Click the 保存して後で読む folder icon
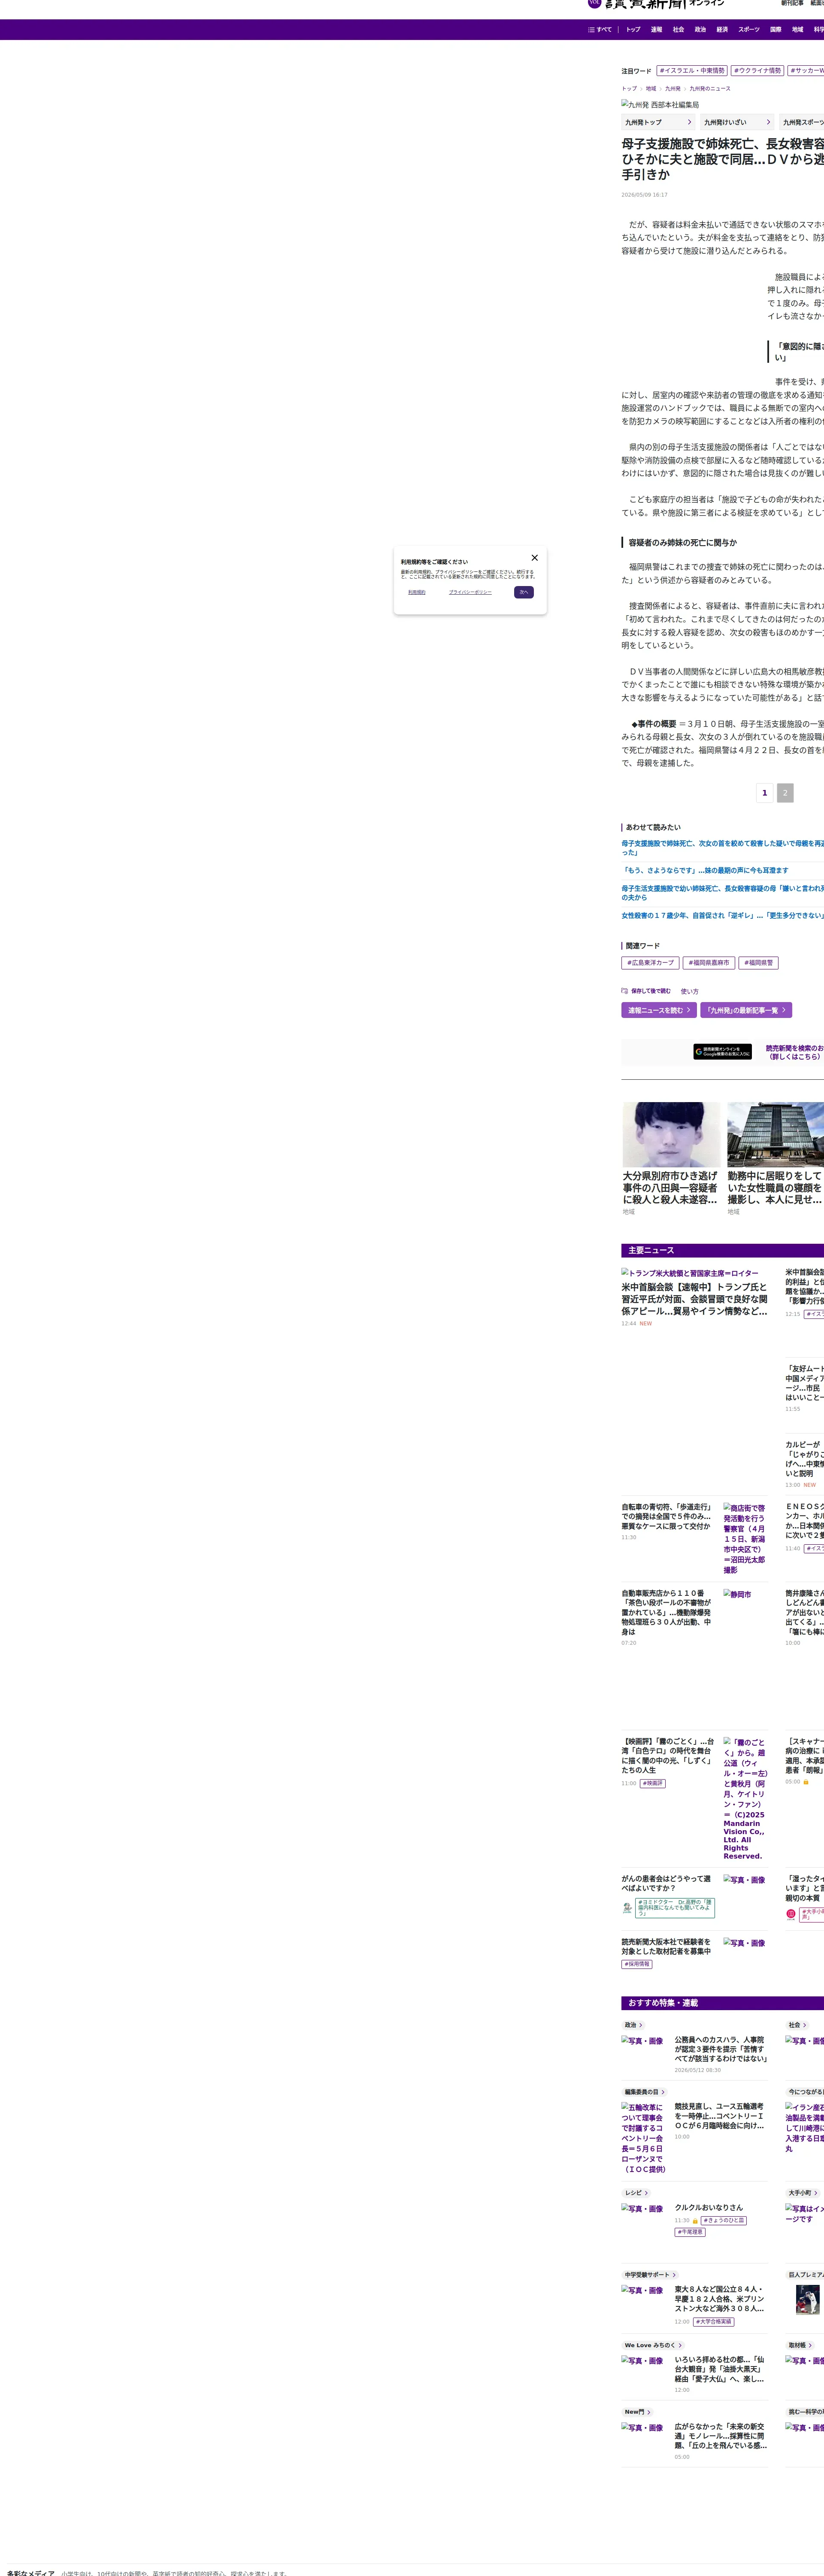 624,991
